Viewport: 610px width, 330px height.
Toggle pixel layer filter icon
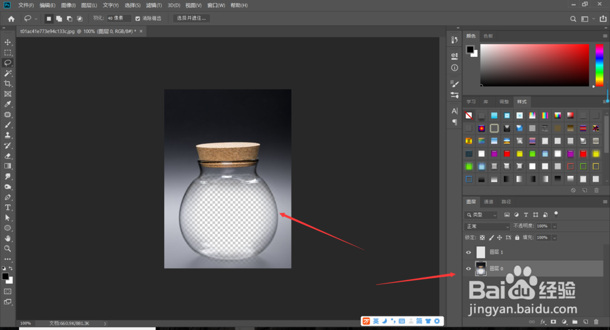click(x=506, y=215)
